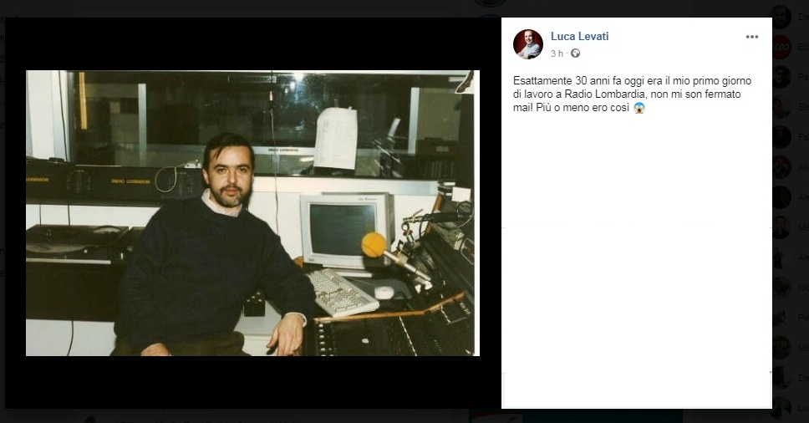Click the scared face emoji in caption
Image resolution: width=809 pixels, height=423 pixels.
pos(639,108)
